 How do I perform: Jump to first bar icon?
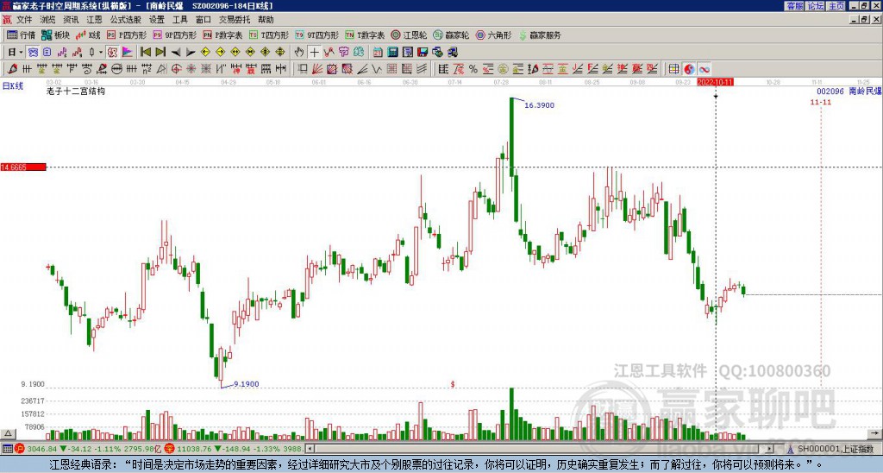145,53
